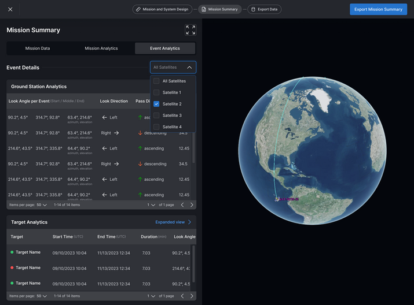Image resolution: width=414 pixels, height=305 pixels.
Task: Open page number dropdown in Target Analytics
Action: click(x=151, y=296)
